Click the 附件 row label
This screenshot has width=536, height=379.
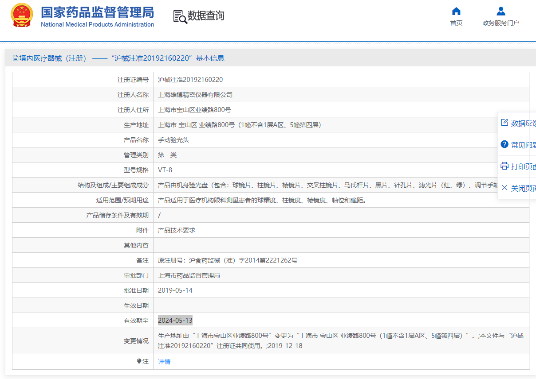pyautogui.click(x=142, y=230)
